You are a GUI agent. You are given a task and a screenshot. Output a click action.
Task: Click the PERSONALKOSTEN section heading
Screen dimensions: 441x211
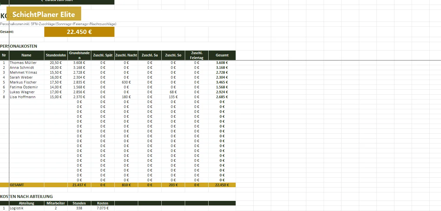[19, 46]
